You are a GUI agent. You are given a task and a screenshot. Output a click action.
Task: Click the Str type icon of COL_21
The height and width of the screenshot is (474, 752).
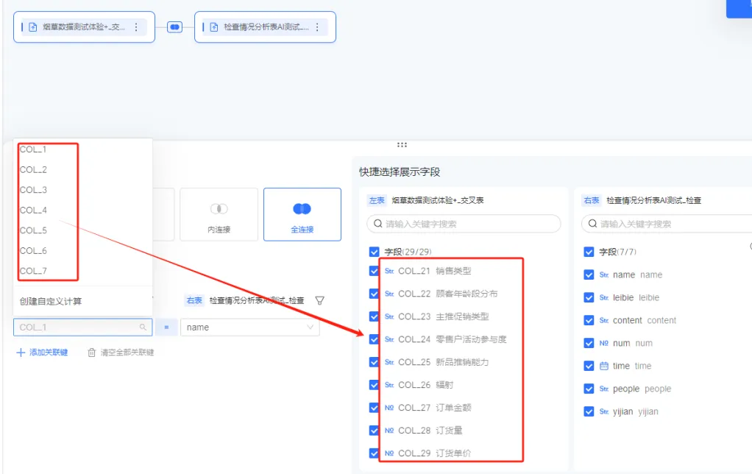[389, 271]
